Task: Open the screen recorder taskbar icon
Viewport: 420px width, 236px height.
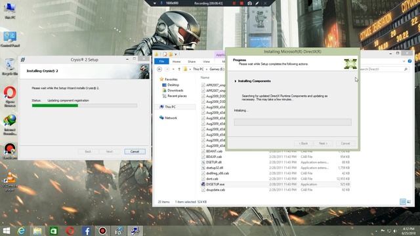Action: click(102, 231)
